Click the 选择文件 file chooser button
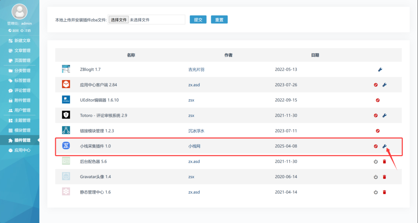The height and width of the screenshot is (223, 418). pos(119,20)
